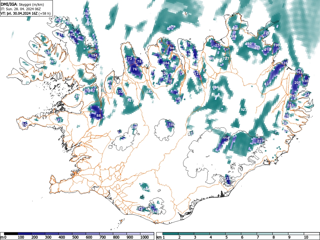Image resolution: width=320 pixels, height=240 pixels.
Task: Click the map value '267' at the top
Action: coord(86,13)
